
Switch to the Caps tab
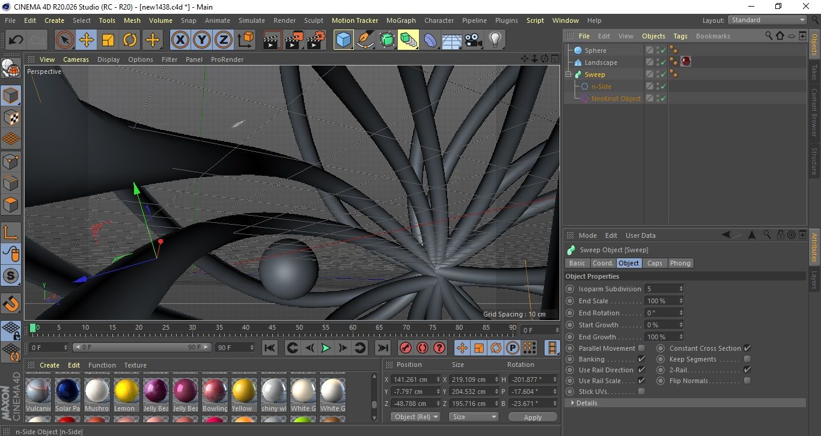[655, 263]
